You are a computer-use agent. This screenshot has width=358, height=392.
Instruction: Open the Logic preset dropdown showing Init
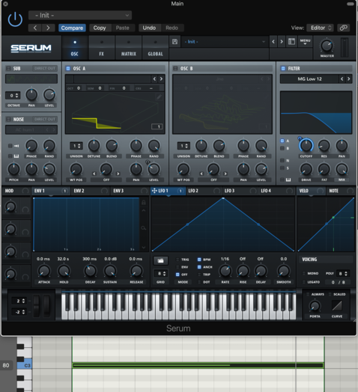click(x=80, y=15)
